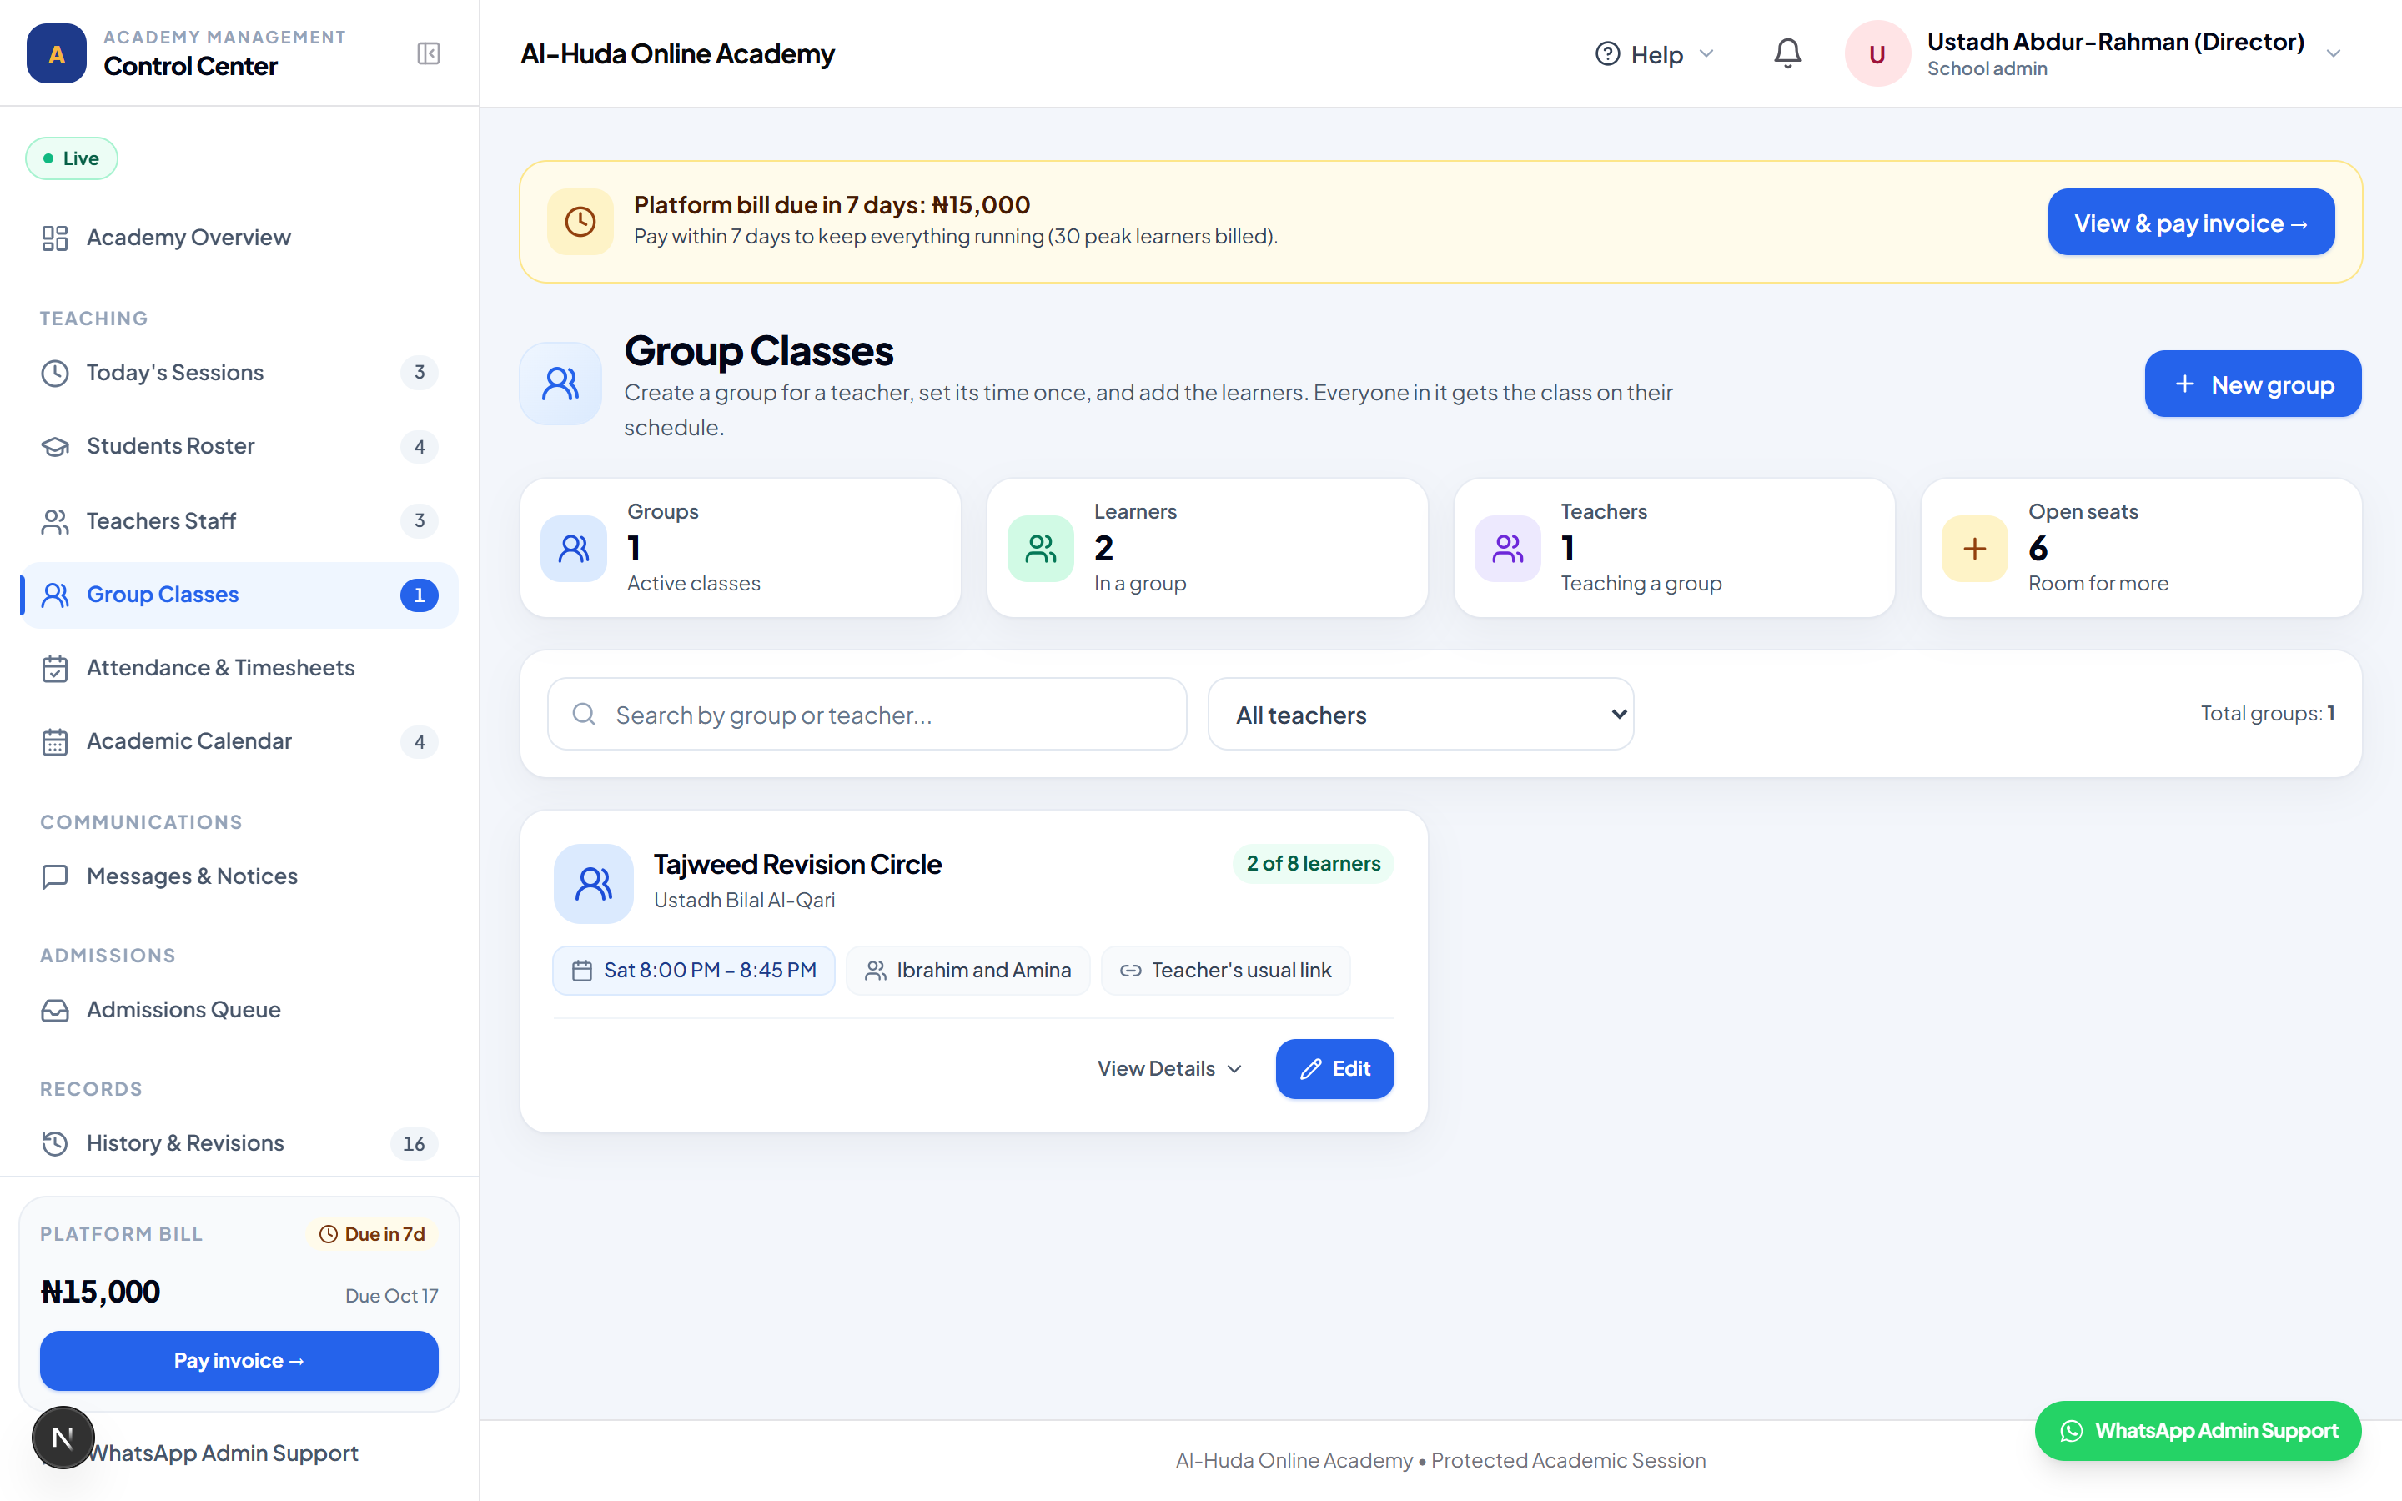Expand the user account menu chevron
Image resolution: width=2402 pixels, height=1501 pixels.
[2334, 53]
